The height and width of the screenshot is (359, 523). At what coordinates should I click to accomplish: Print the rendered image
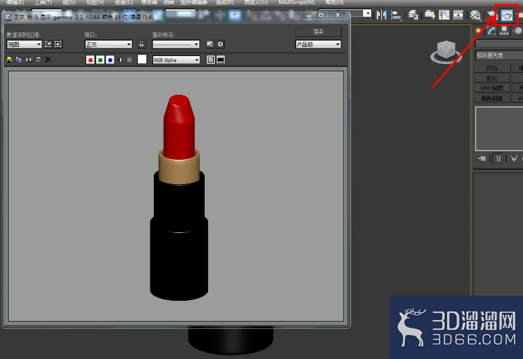(38, 59)
